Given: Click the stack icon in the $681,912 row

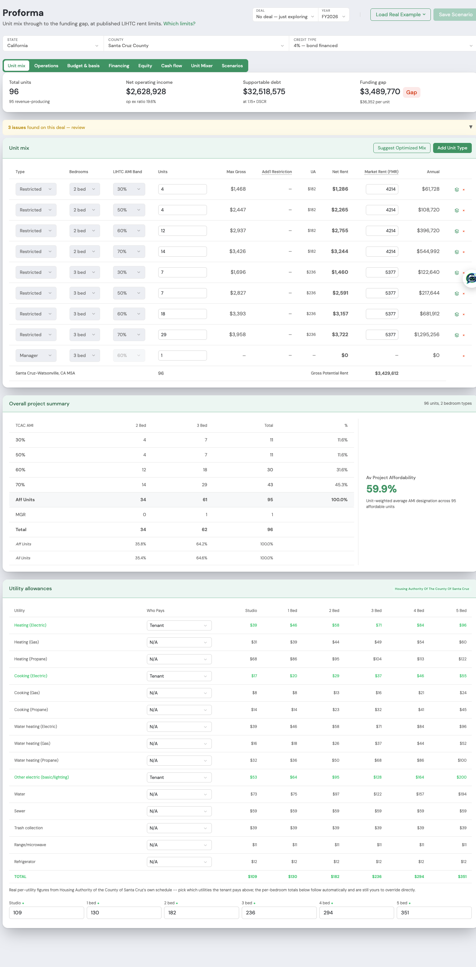Looking at the screenshot, I should (457, 314).
